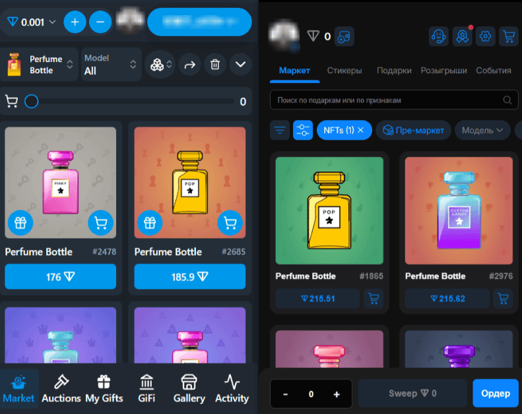Open the rewards badge icon with red dot

click(x=462, y=36)
